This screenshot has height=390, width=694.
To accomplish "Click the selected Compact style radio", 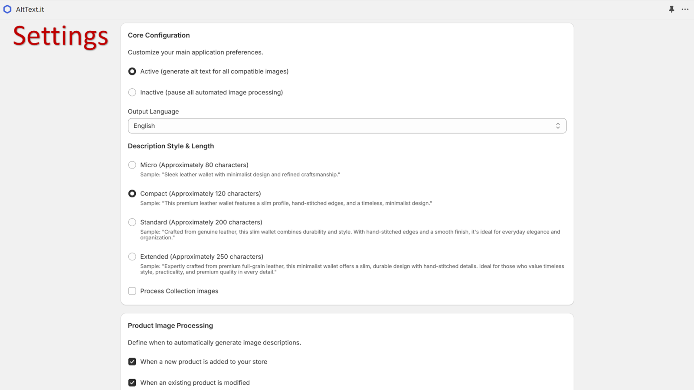I will click(132, 193).
